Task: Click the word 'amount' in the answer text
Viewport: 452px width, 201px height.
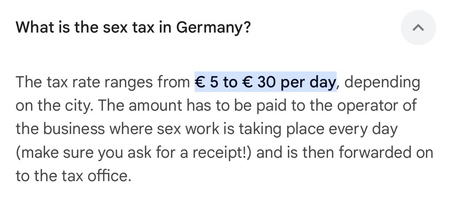Action: (155, 106)
